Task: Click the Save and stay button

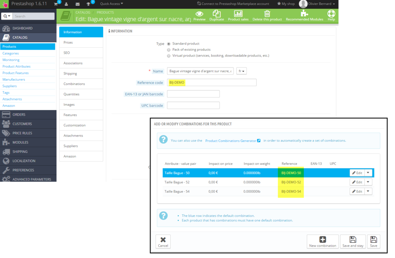Action: point(353,242)
